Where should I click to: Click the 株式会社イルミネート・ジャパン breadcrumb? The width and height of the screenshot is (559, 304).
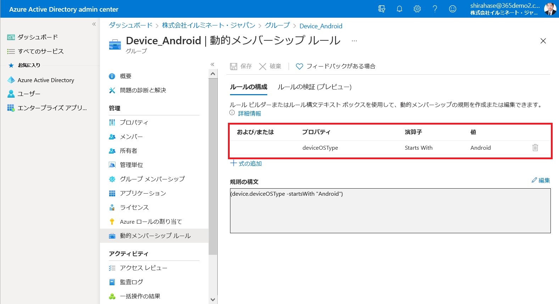tap(208, 25)
